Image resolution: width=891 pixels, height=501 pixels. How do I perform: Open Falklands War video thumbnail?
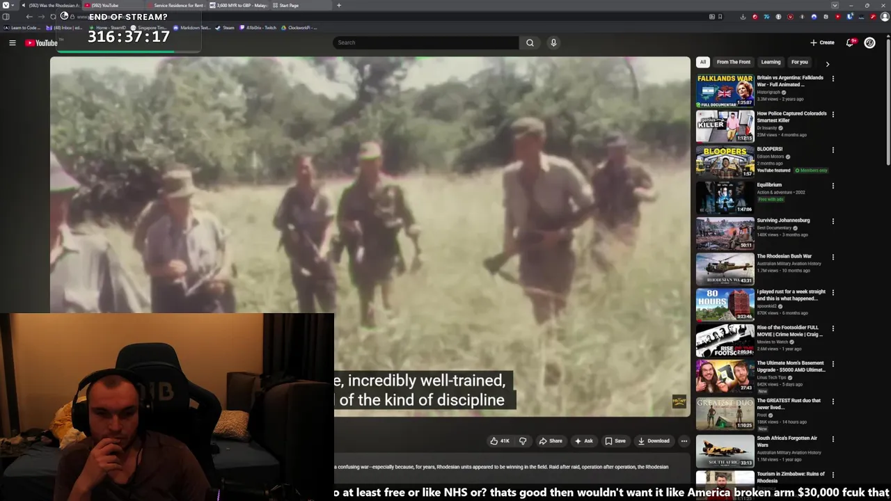point(725,90)
